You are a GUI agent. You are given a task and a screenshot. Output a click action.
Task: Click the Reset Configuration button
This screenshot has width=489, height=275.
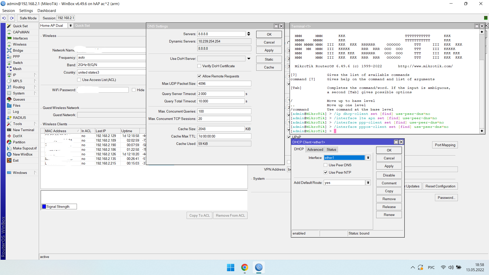click(x=440, y=186)
